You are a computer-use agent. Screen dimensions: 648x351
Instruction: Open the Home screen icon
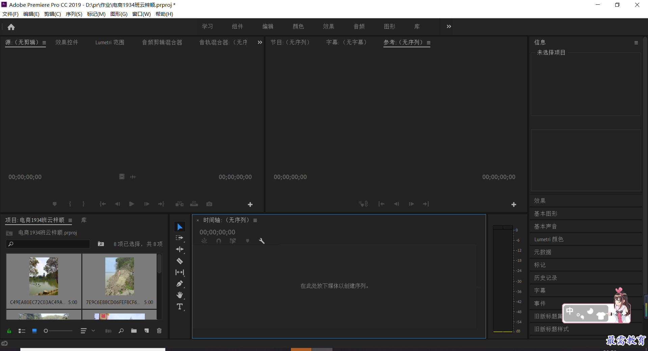coord(11,27)
